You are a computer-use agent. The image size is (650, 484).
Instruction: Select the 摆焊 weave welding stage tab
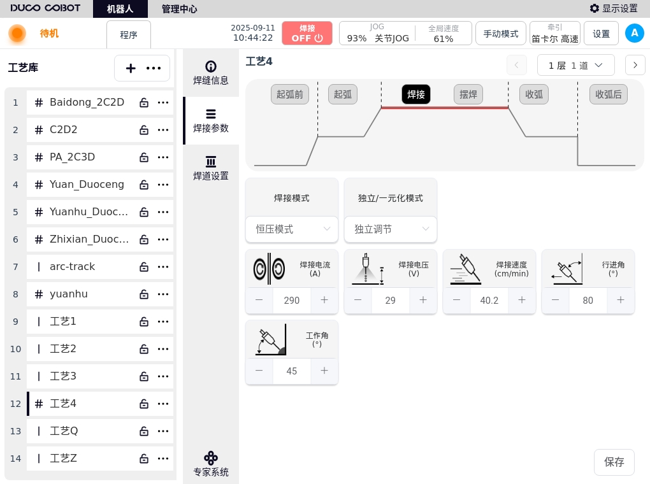(468, 94)
